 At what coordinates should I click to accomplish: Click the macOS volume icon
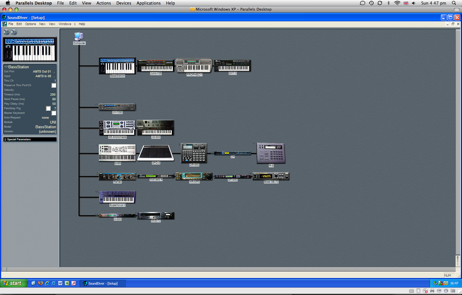point(414,3)
